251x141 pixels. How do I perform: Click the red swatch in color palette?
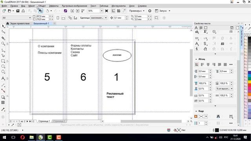click(x=249, y=85)
